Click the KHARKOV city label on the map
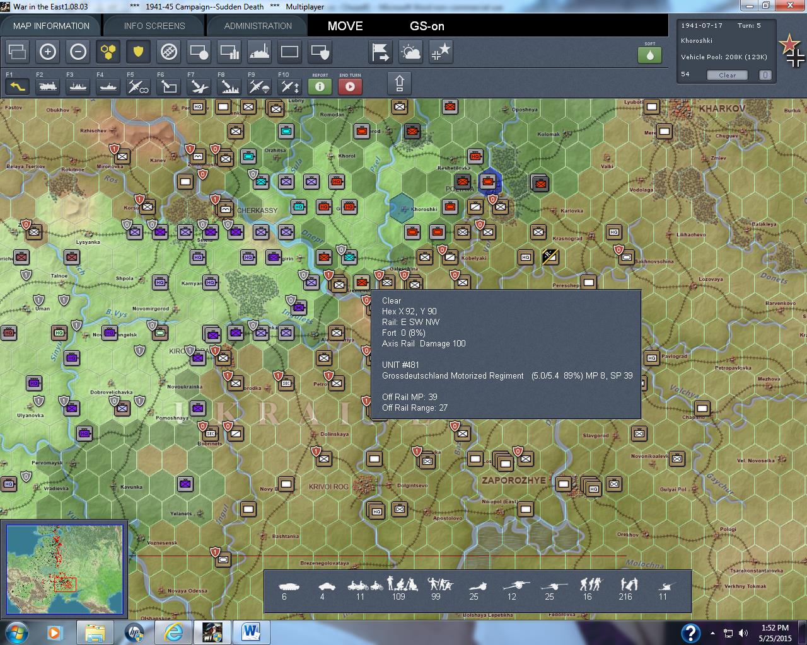 coord(722,108)
